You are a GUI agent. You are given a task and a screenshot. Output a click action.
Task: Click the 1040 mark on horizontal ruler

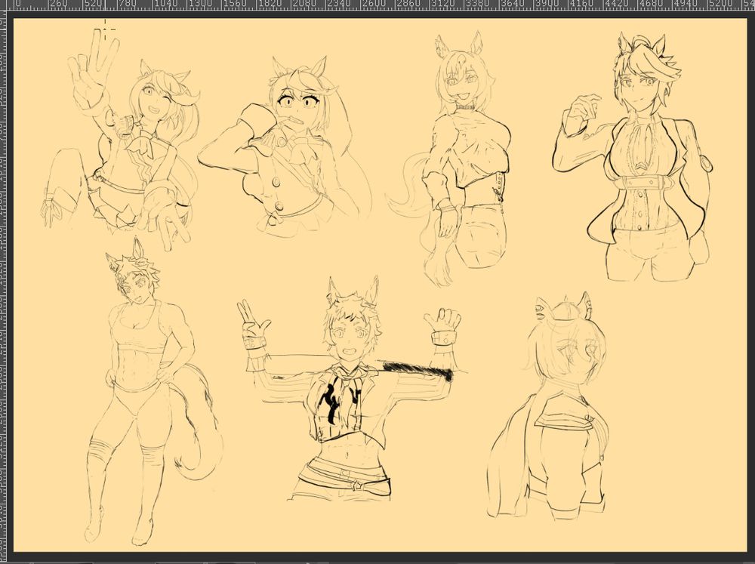pyautogui.click(x=166, y=4)
